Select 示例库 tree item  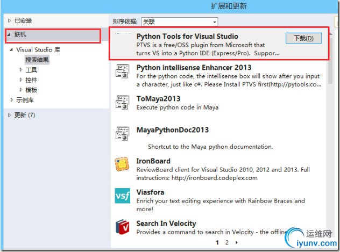(25, 100)
